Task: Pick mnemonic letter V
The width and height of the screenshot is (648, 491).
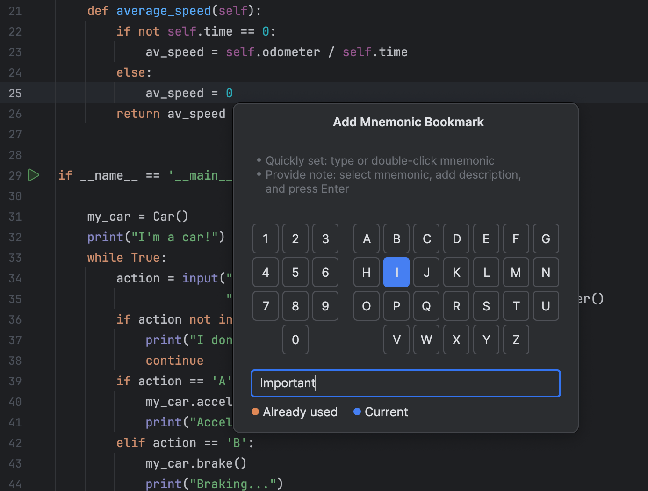Action: coord(396,339)
